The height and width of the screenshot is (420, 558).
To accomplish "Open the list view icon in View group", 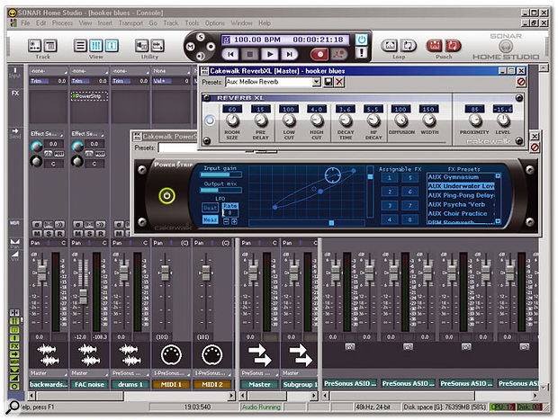I will [80, 46].
